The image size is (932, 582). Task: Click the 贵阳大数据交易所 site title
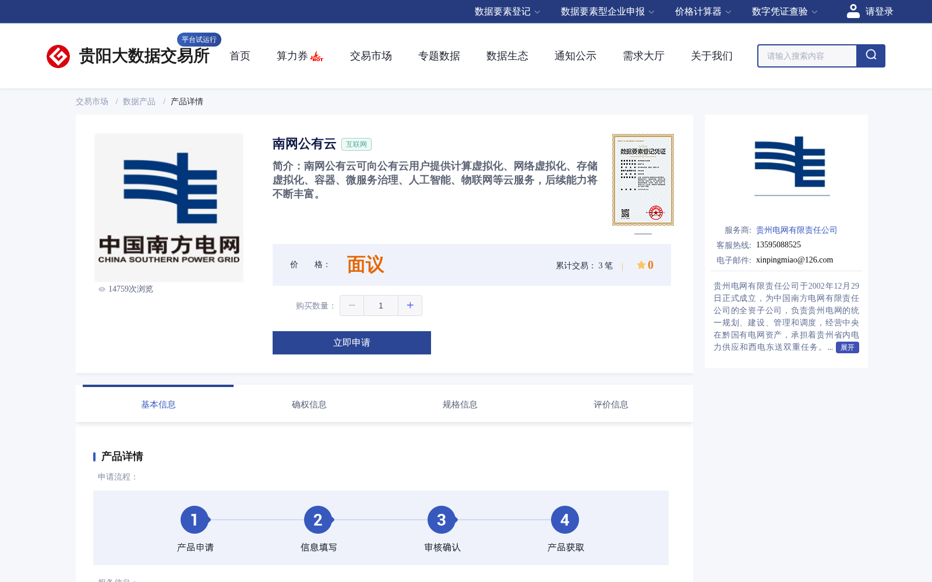[144, 56]
